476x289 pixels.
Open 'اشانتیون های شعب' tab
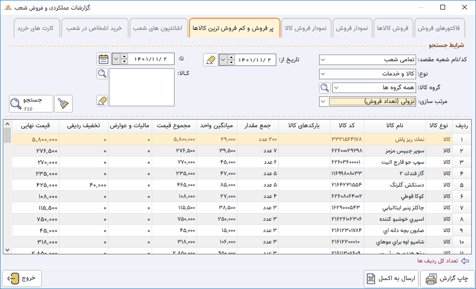[x=158, y=28]
